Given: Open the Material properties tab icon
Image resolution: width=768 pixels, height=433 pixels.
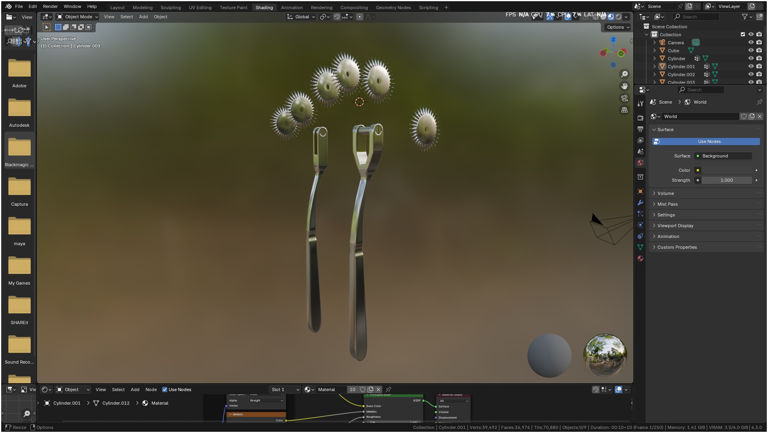Looking at the screenshot, I should point(640,258).
